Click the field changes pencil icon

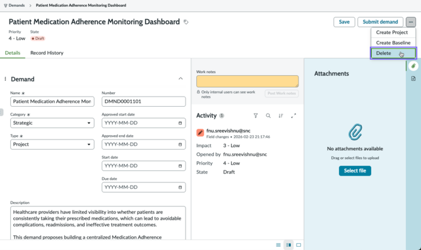200,133
